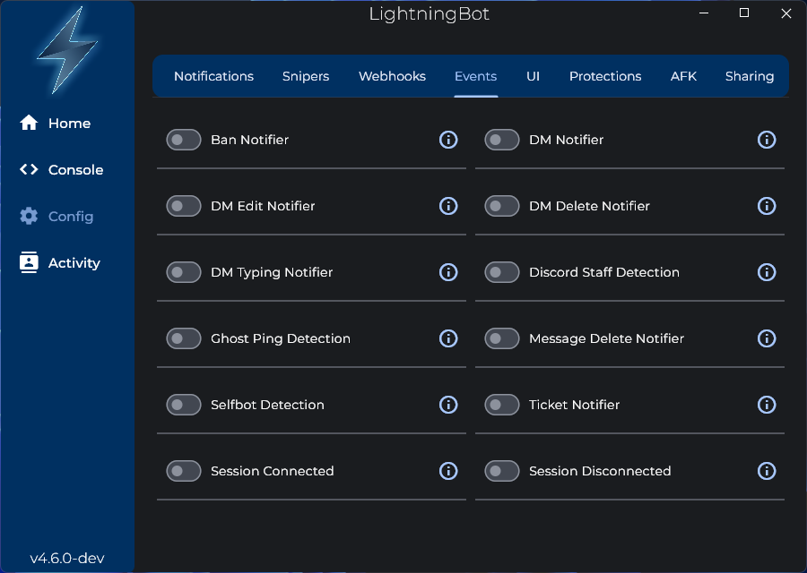View info for Ghost Ping Detection
807x573 pixels.
click(448, 338)
